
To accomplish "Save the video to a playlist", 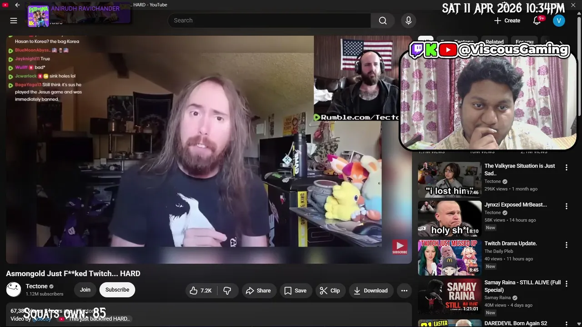I will 296,291.
